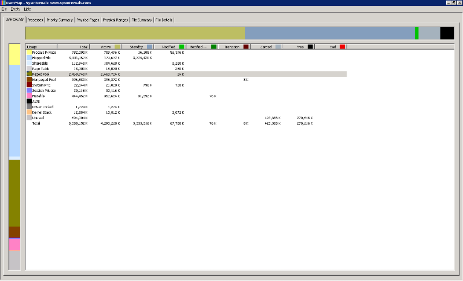Open the Physical Ranges tab
This screenshot has height=281, width=463.
(x=115, y=20)
